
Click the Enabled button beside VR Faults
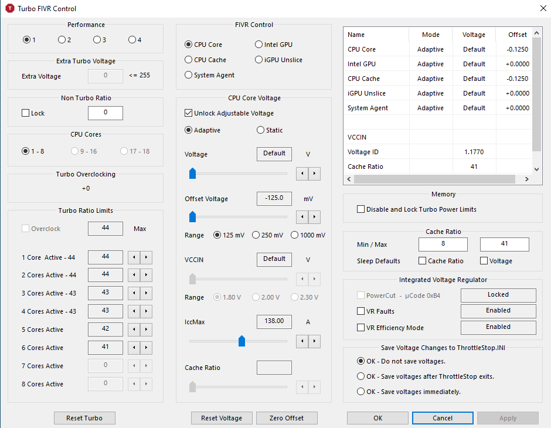(498, 311)
